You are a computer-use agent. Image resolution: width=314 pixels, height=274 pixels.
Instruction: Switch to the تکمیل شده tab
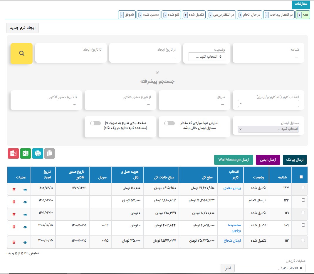click(194, 15)
